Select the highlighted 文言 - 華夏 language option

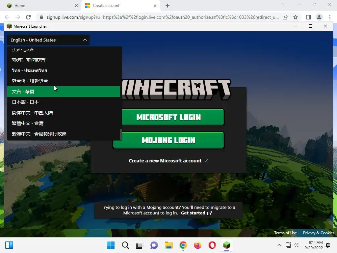[64, 92]
